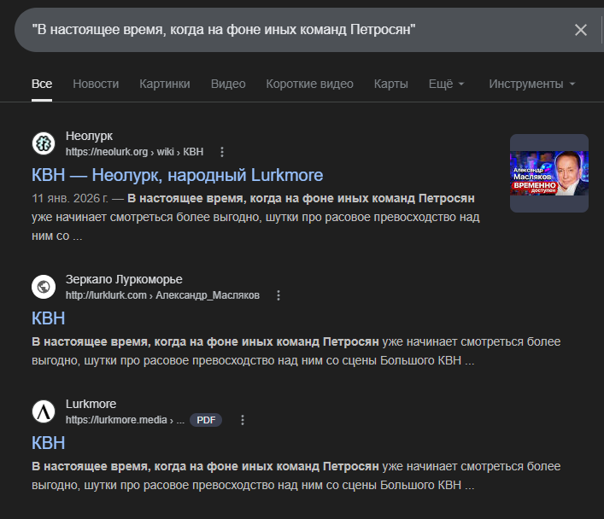
Task: Open more options for the Неолурк result
Action: tap(222, 152)
